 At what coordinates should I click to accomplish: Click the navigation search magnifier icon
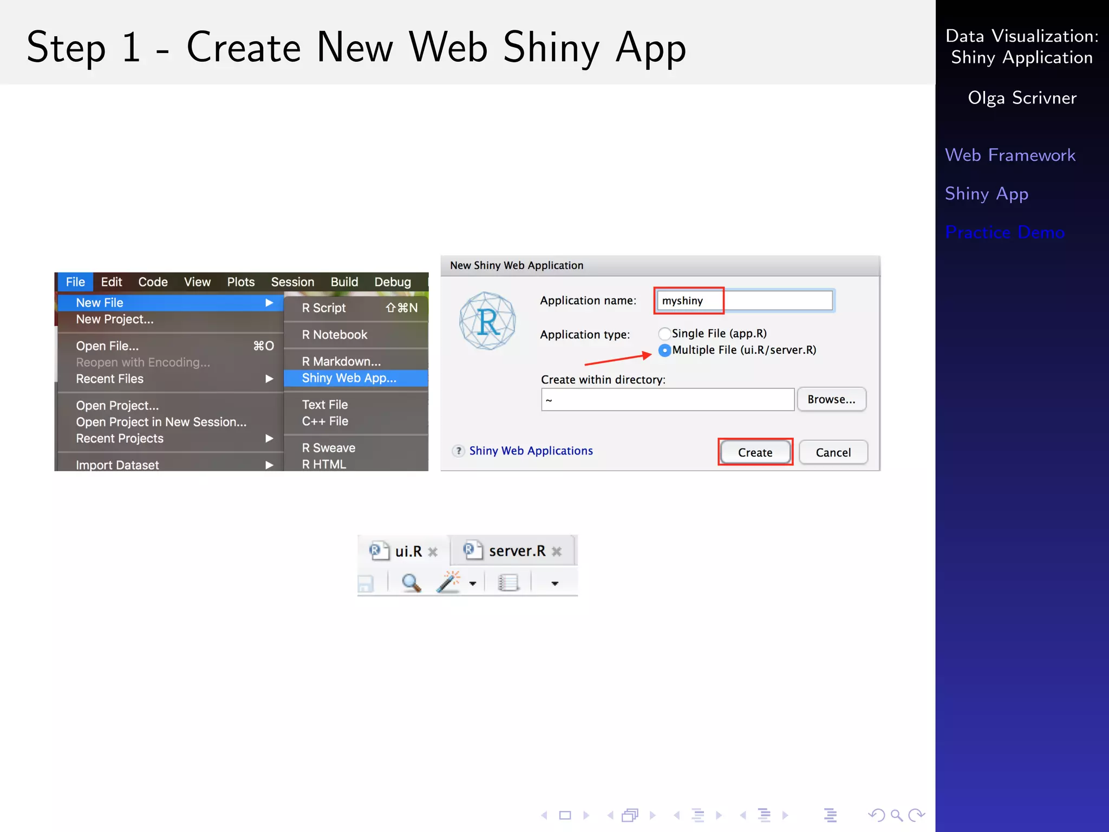pos(897,815)
